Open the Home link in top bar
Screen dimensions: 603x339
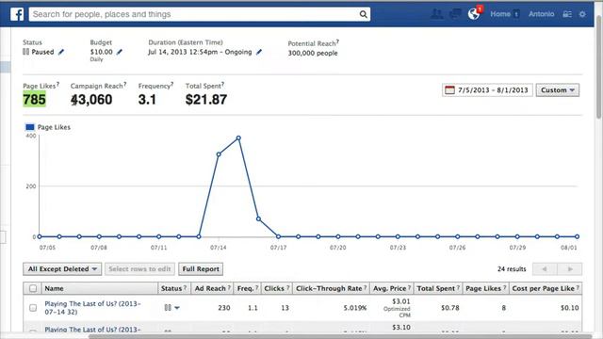click(x=500, y=14)
